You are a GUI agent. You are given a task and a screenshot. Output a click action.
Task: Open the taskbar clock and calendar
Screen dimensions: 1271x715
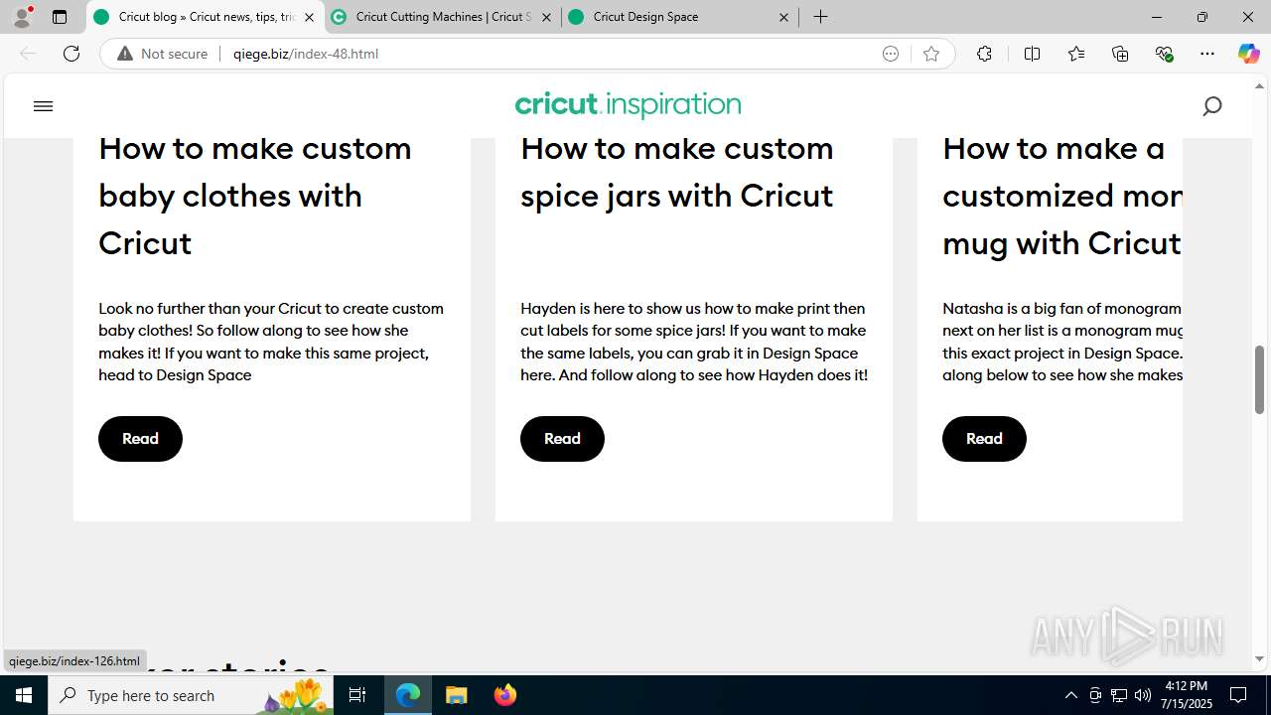pyautogui.click(x=1188, y=695)
